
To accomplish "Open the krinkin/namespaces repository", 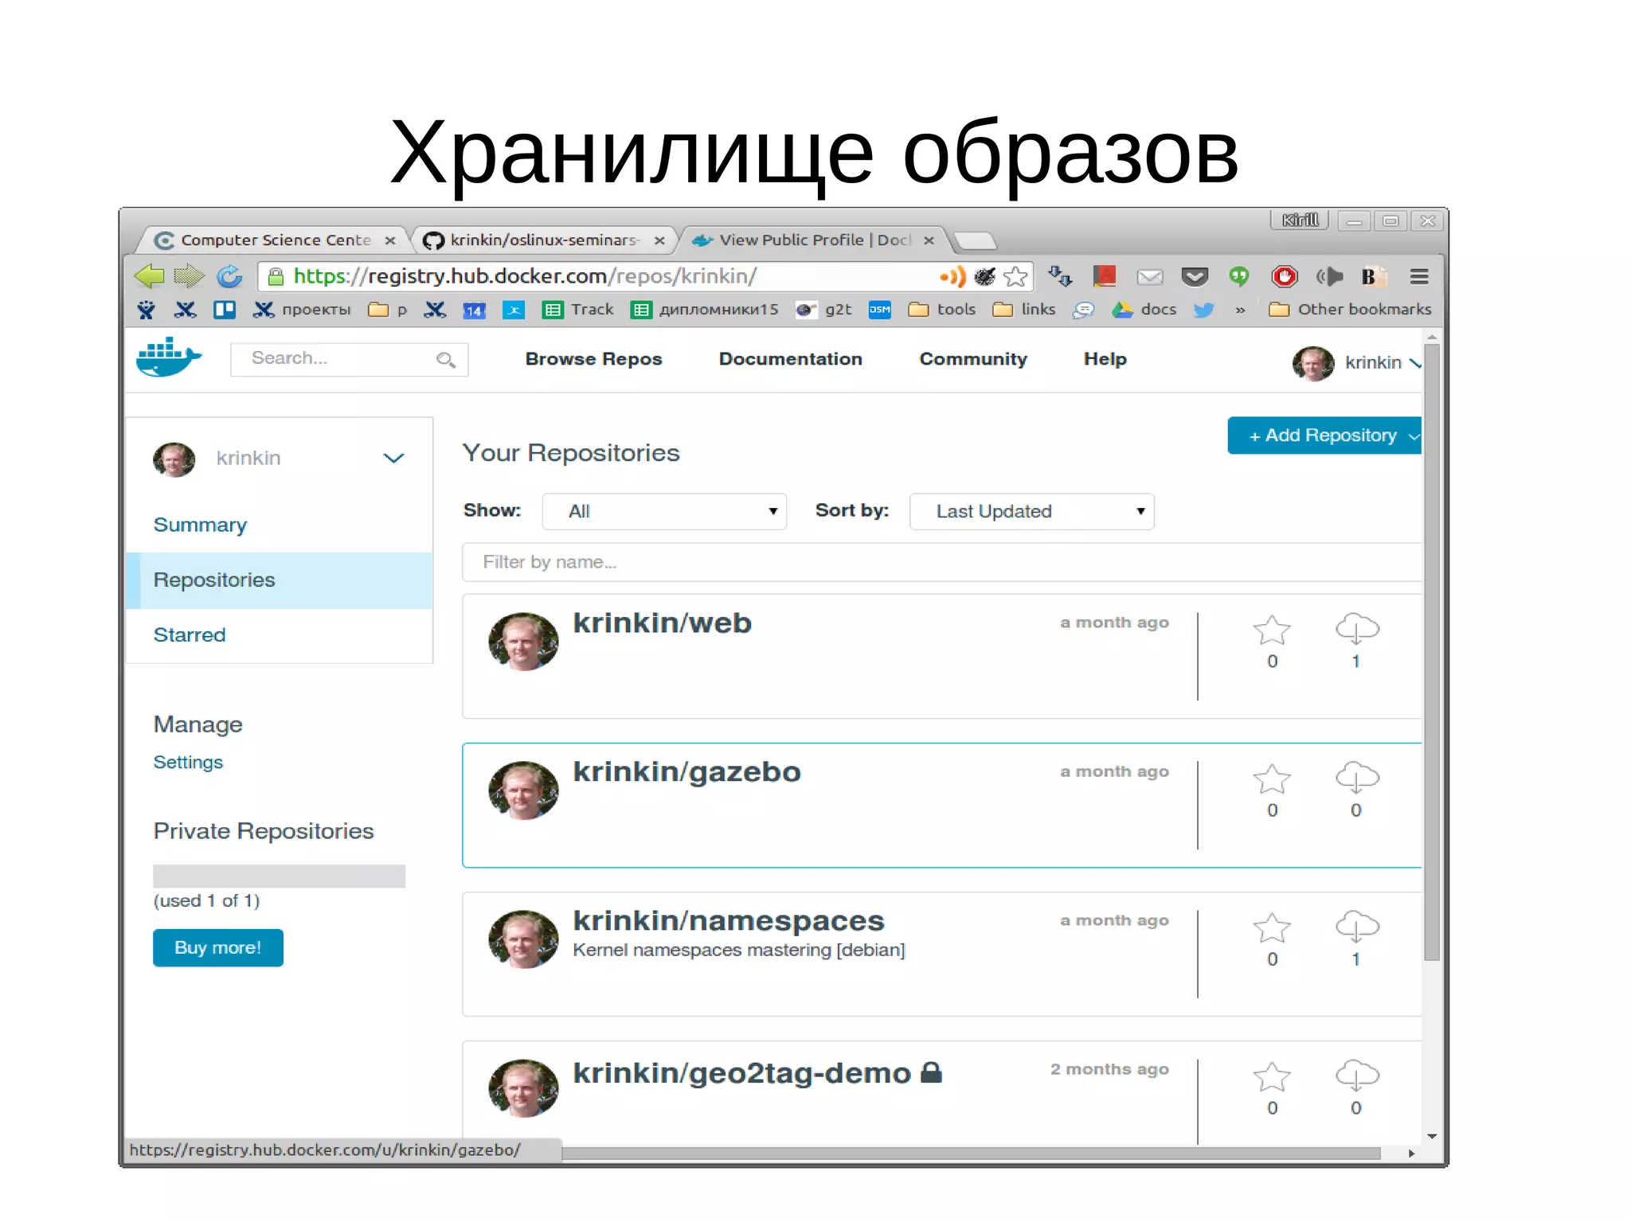I will [x=729, y=920].
